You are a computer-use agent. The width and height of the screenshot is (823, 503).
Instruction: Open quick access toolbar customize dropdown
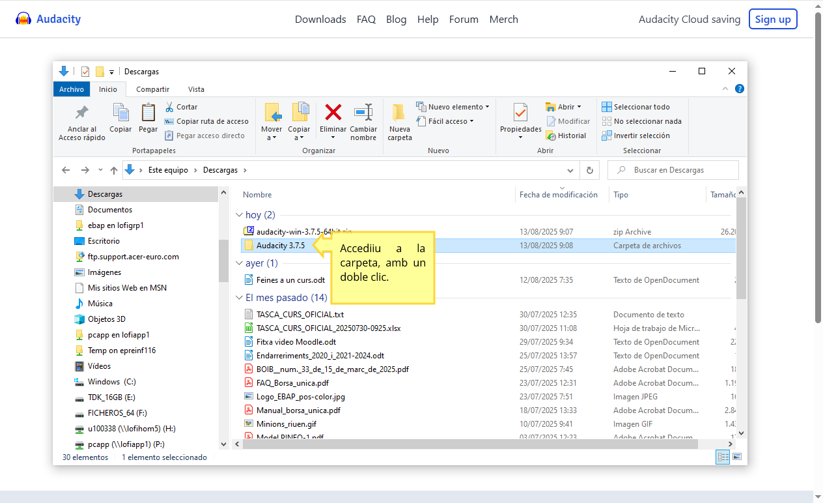111,72
